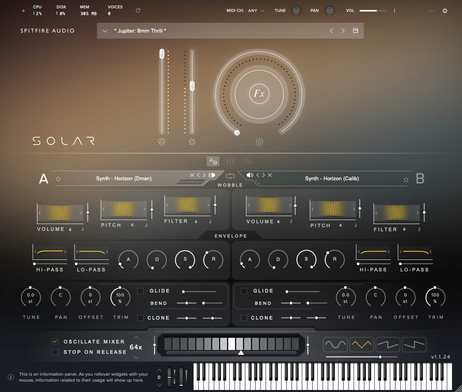Enable Stop On Release

click(x=55, y=352)
